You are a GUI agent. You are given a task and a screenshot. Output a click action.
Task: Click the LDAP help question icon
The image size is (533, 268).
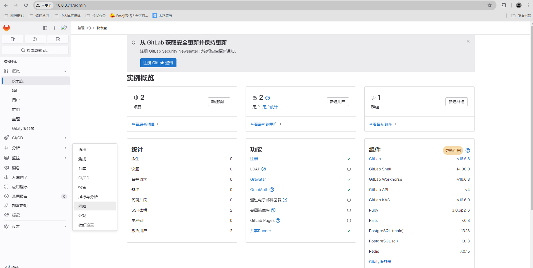[x=264, y=169]
